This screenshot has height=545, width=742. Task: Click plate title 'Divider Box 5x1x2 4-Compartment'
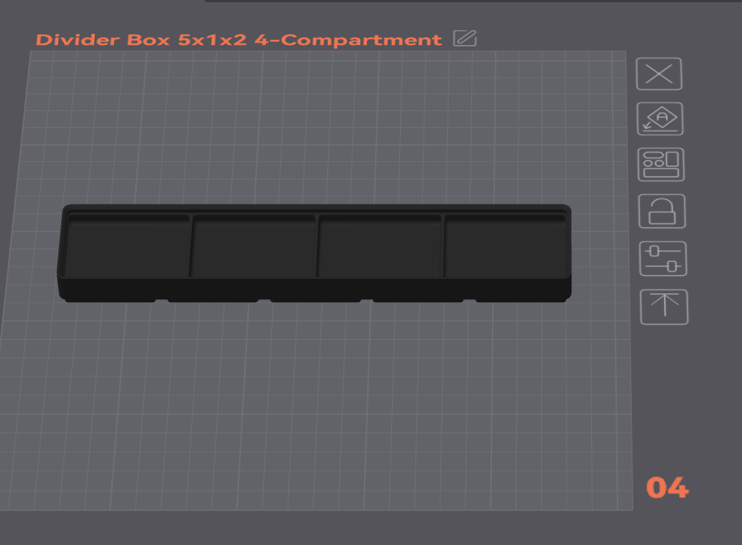pos(239,40)
